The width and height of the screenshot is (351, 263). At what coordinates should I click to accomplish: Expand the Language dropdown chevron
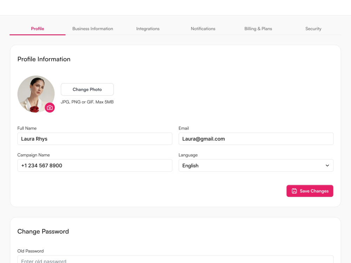327,166
